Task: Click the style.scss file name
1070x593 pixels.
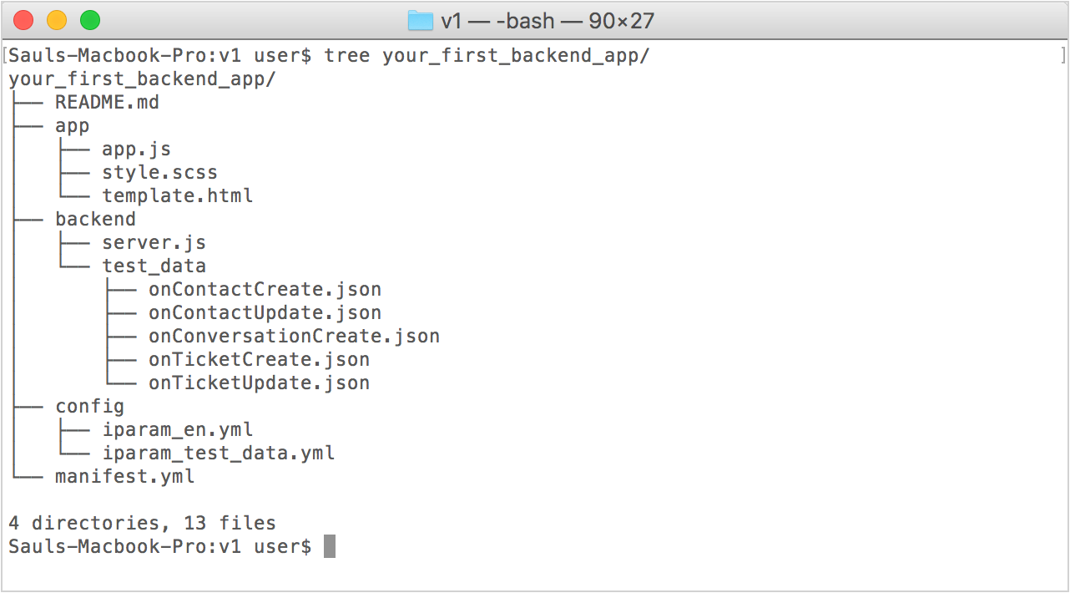Action: coord(159,173)
